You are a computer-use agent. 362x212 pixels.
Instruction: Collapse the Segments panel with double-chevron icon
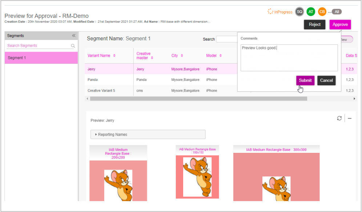click(74, 36)
